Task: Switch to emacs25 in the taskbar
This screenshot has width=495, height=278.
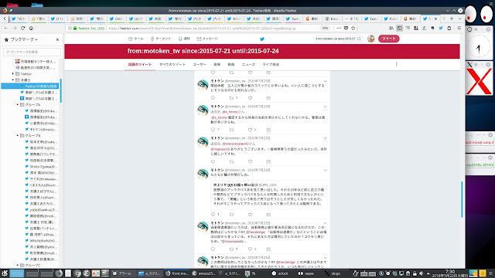Action: [x=204, y=273]
